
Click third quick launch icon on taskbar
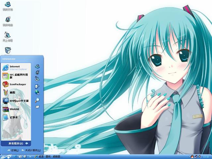[25, 157]
